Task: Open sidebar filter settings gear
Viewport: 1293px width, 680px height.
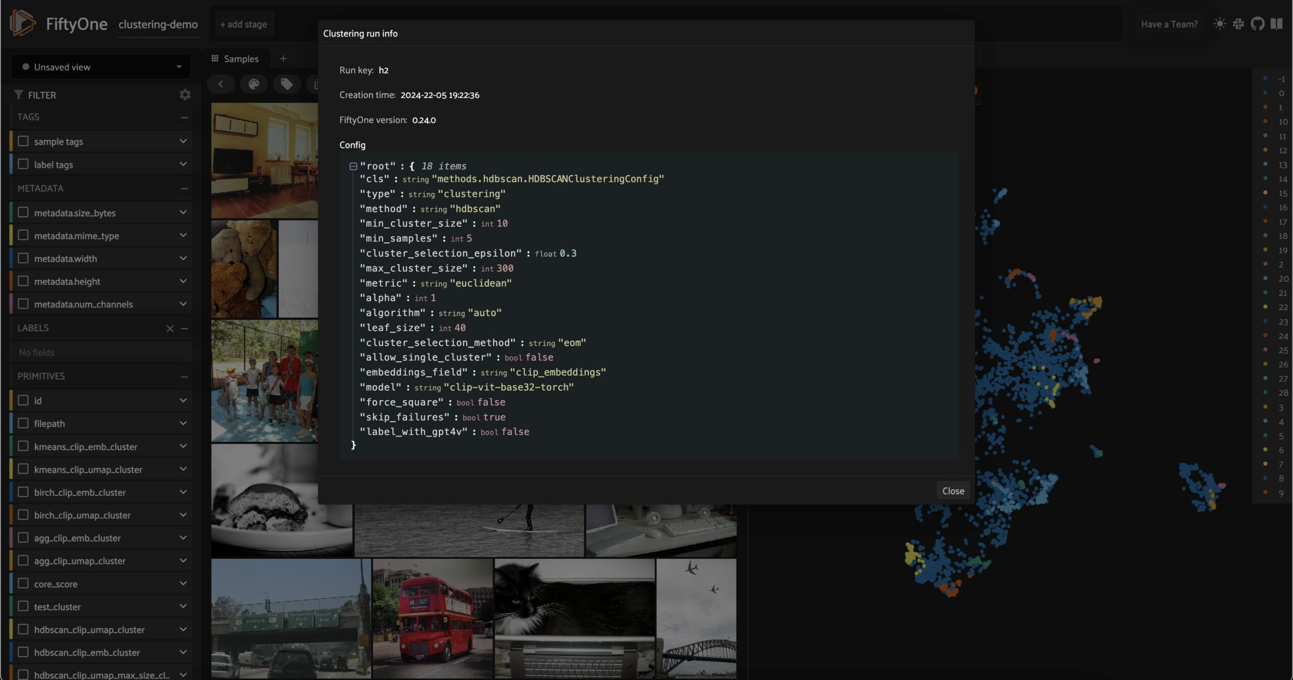Action: click(x=185, y=95)
